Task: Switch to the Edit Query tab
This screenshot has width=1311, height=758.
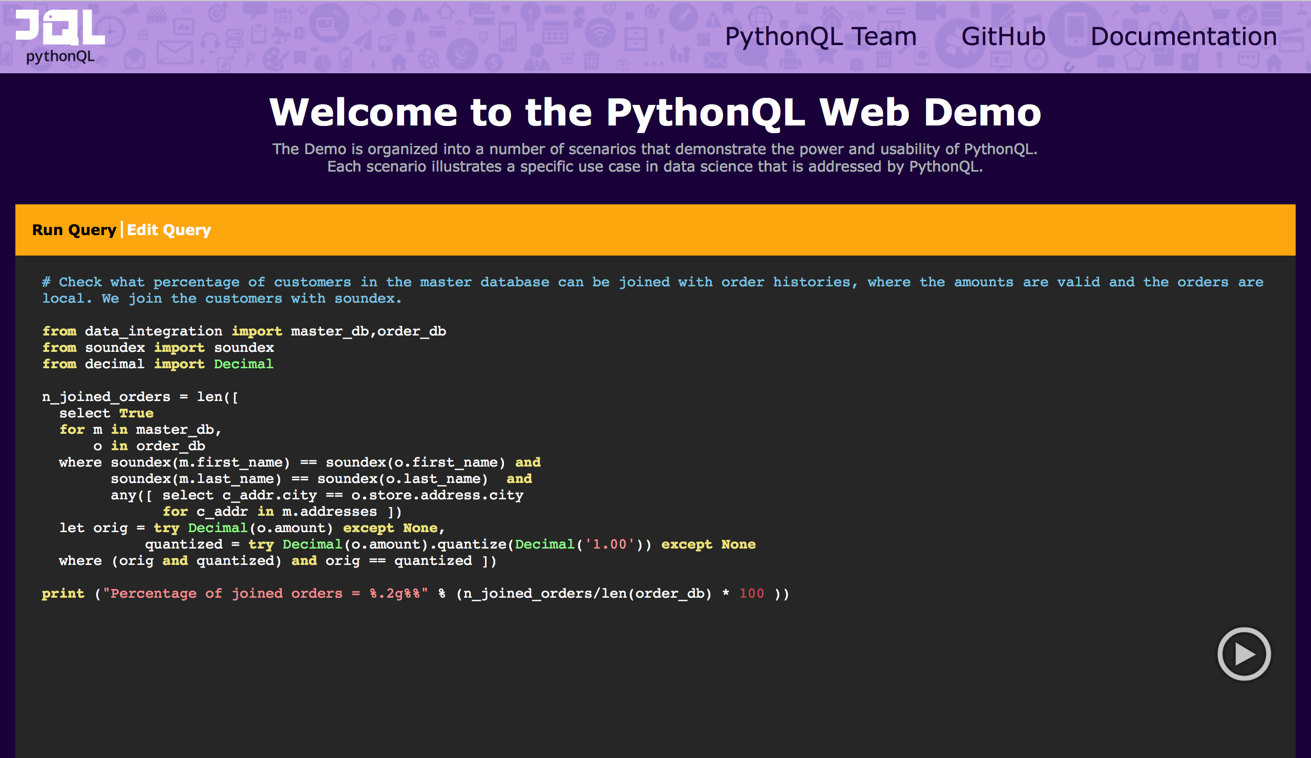Action: tap(168, 230)
